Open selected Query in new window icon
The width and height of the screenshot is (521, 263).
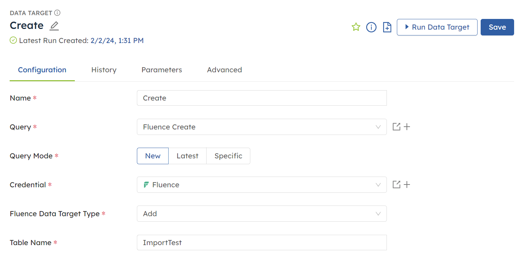(x=397, y=127)
